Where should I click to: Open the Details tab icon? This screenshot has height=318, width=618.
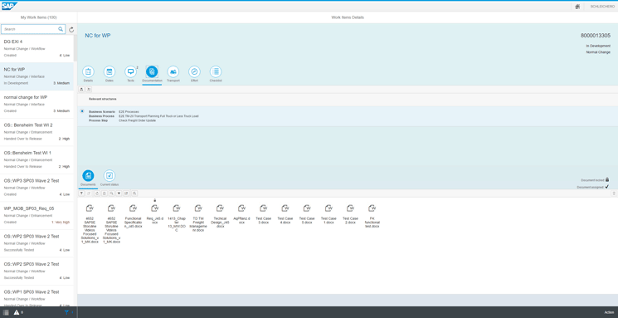coord(88,71)
